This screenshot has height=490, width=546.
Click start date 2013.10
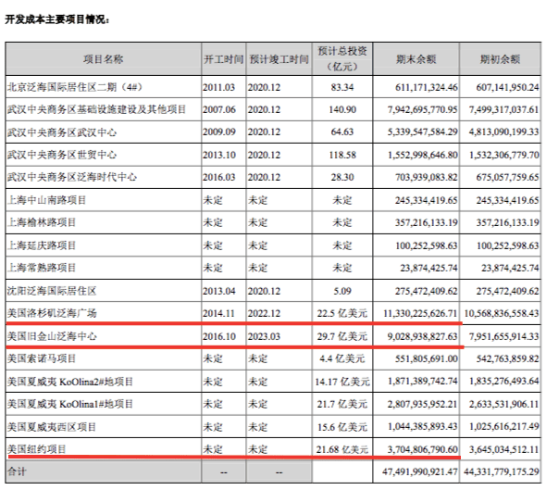point(219,155)
